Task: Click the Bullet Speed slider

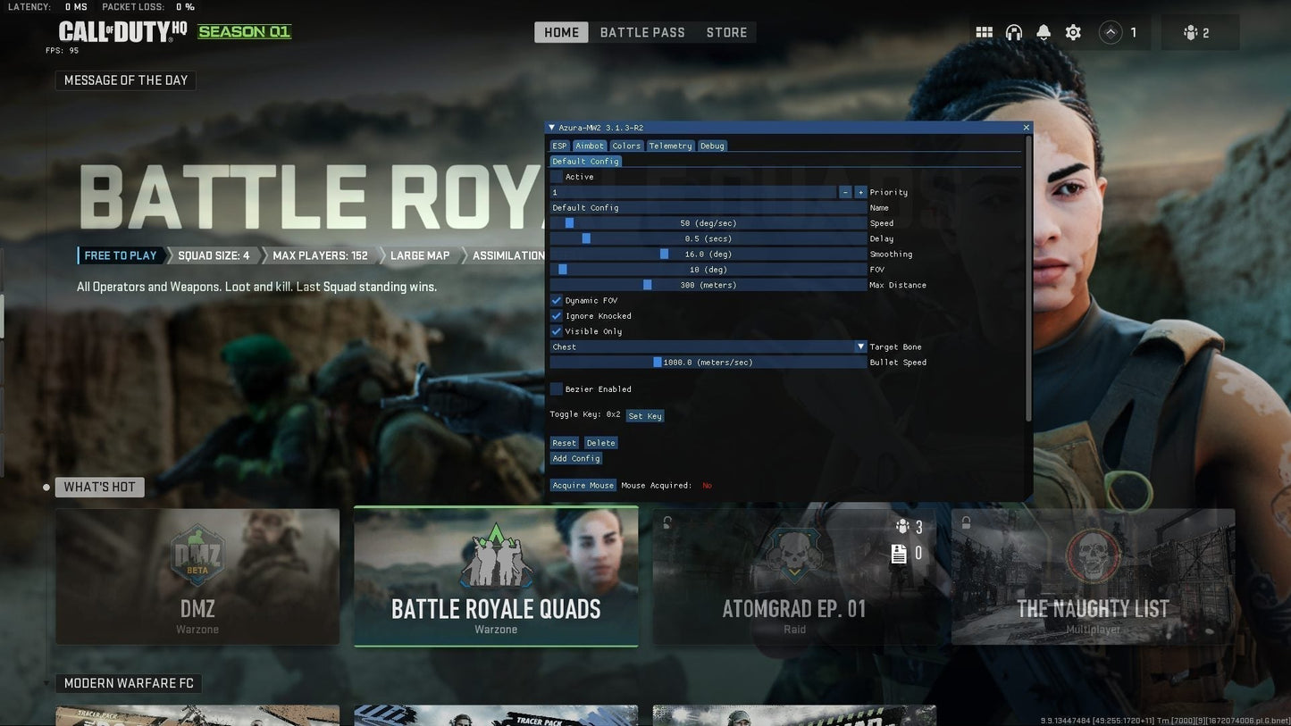Action: (708, 363)
